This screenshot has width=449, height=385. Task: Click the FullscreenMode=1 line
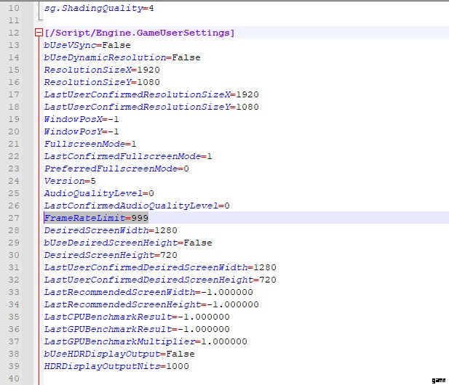[x=90, y=144]
